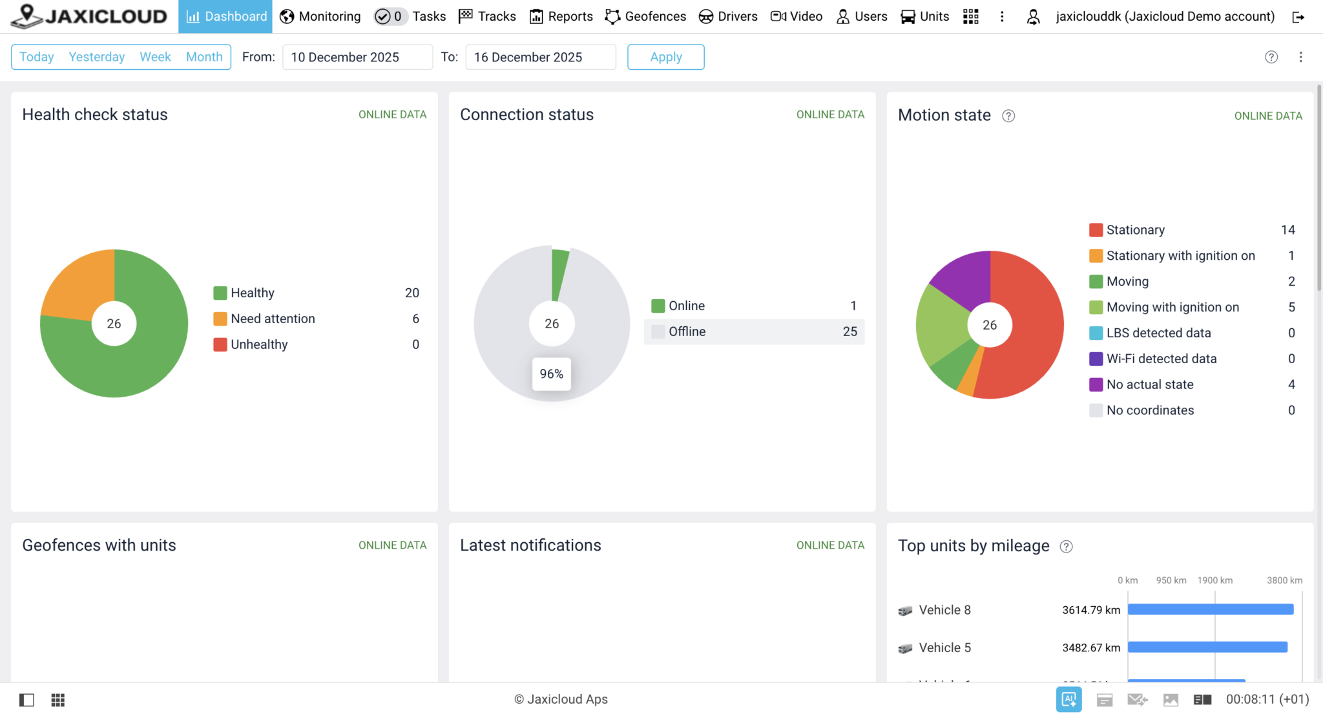
Task: Click the Vehicle 8 mileage bar
Action: pos(1211,609)
